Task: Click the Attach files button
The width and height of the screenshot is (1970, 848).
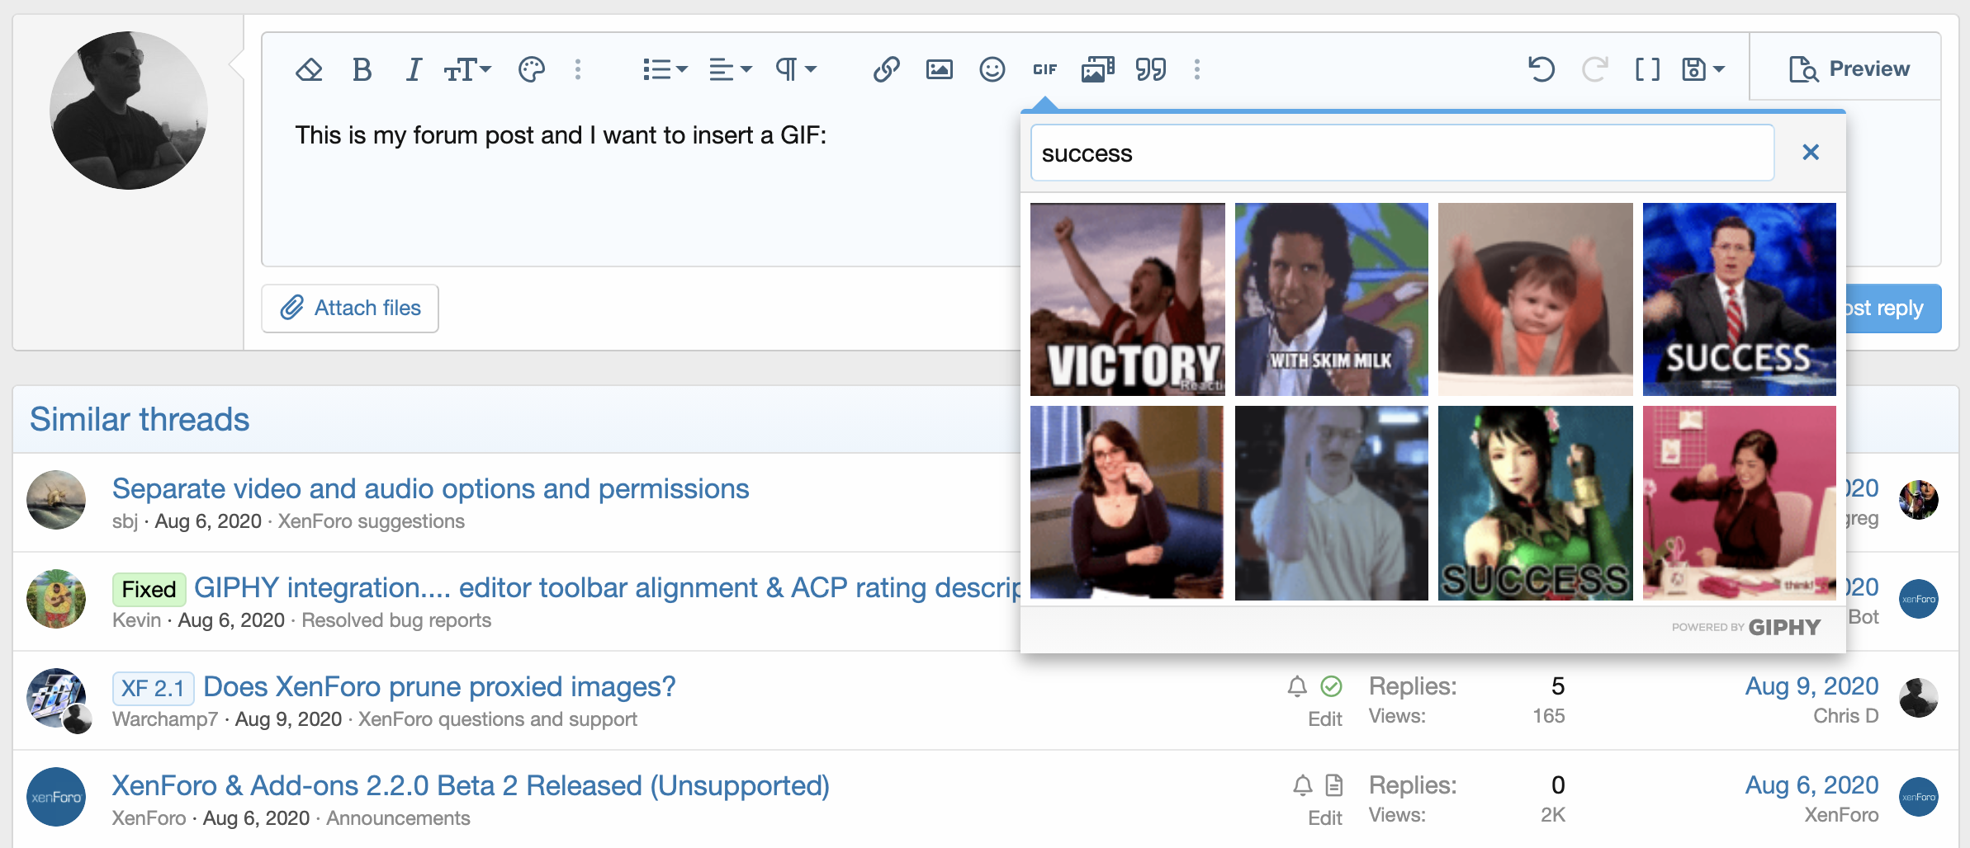Action: point(350,309)
